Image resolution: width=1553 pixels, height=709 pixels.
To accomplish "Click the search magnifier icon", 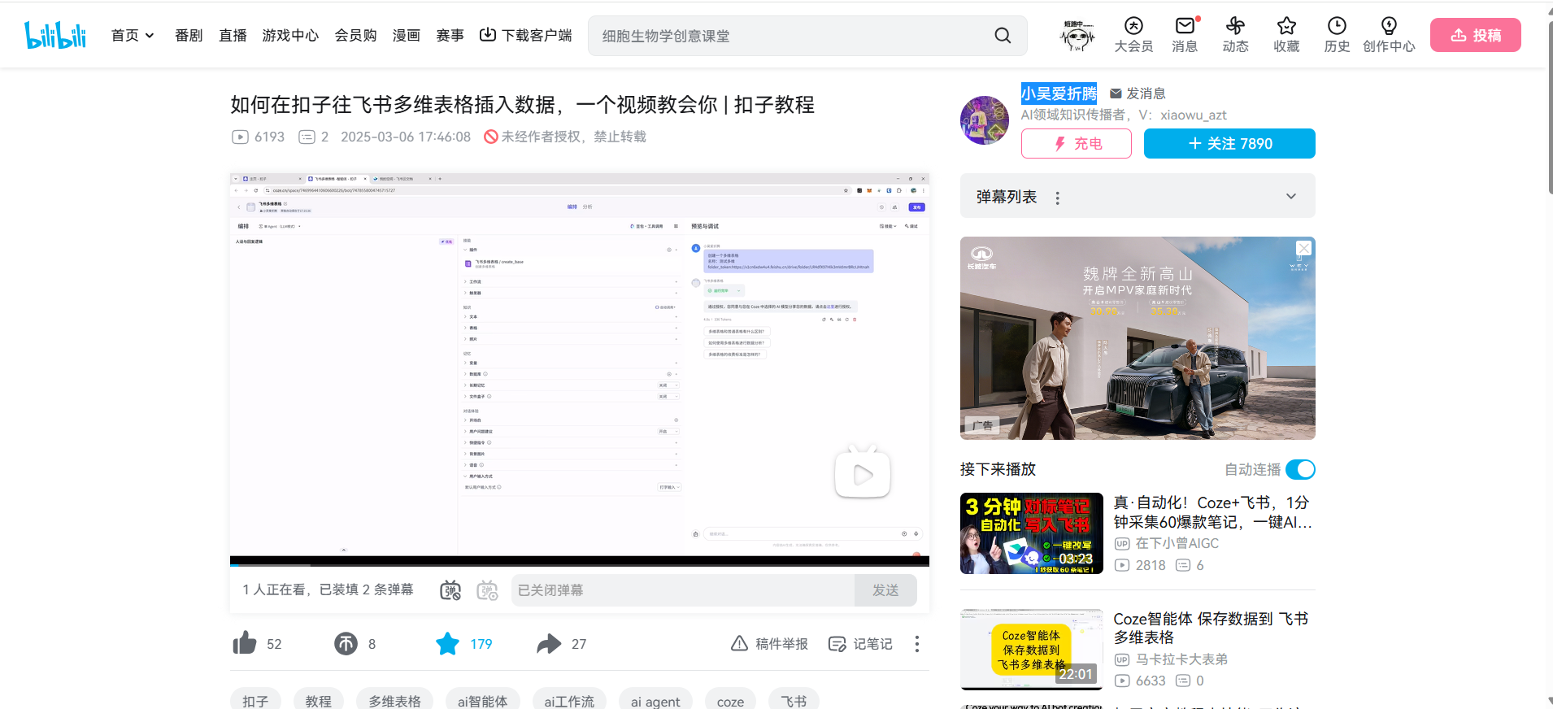I will tap(1003, 36).
